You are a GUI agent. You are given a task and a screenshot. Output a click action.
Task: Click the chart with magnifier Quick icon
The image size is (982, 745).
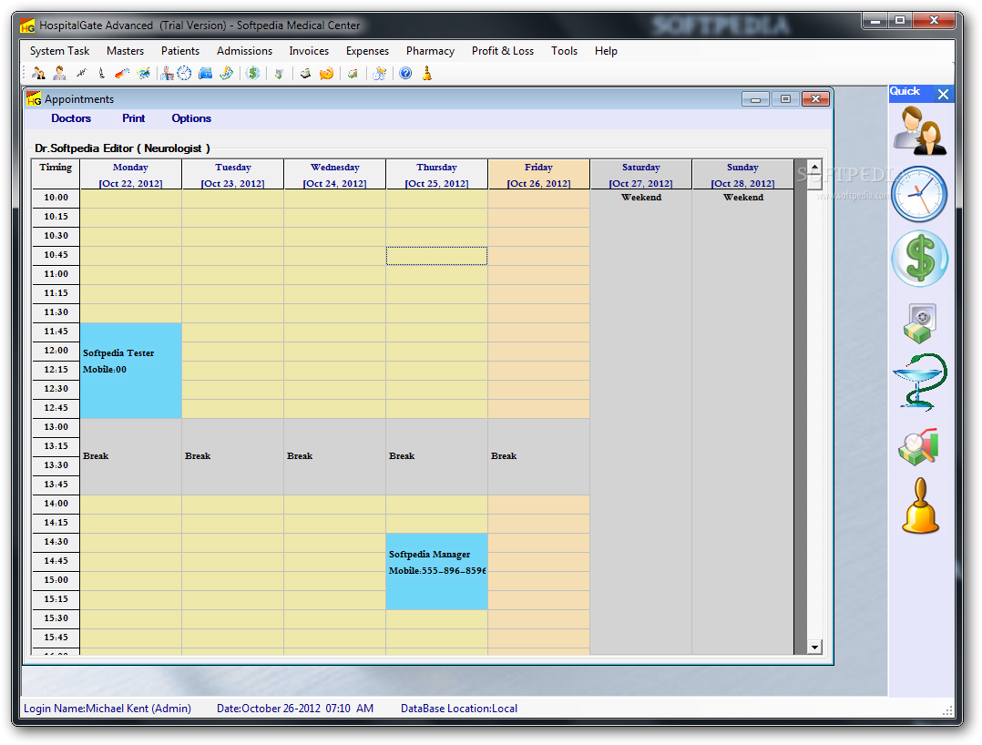(918, 447)
